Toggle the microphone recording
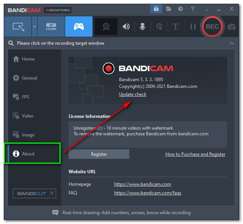Image resolution: width=243 pixels, height=224 pixels. pyautogui.click(x=142, y=27)
